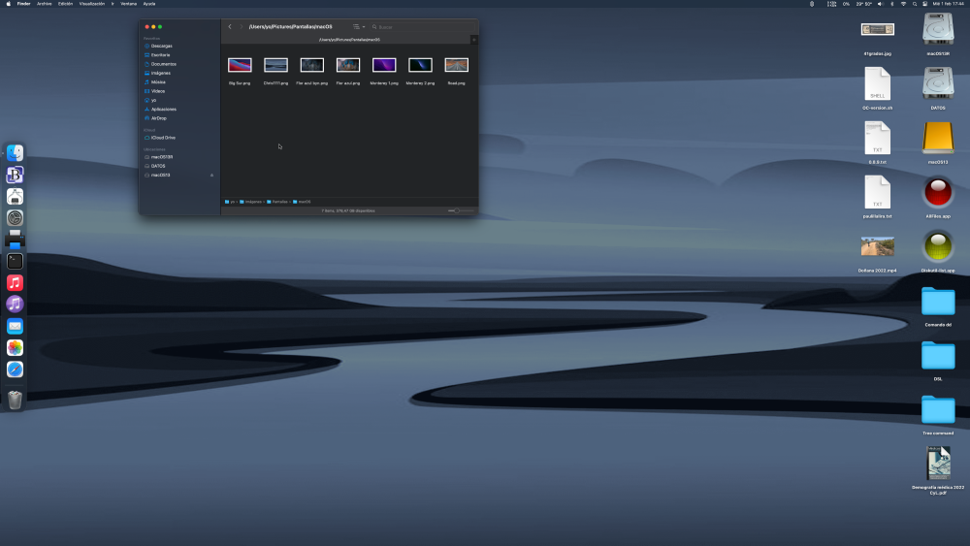
Task: Select Doñana 2022.mp4 on the desktop
Action: 877,246
